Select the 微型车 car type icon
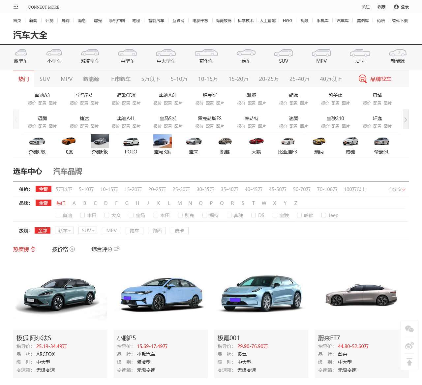This screenshot has height=385, width=422. [21, 52]
